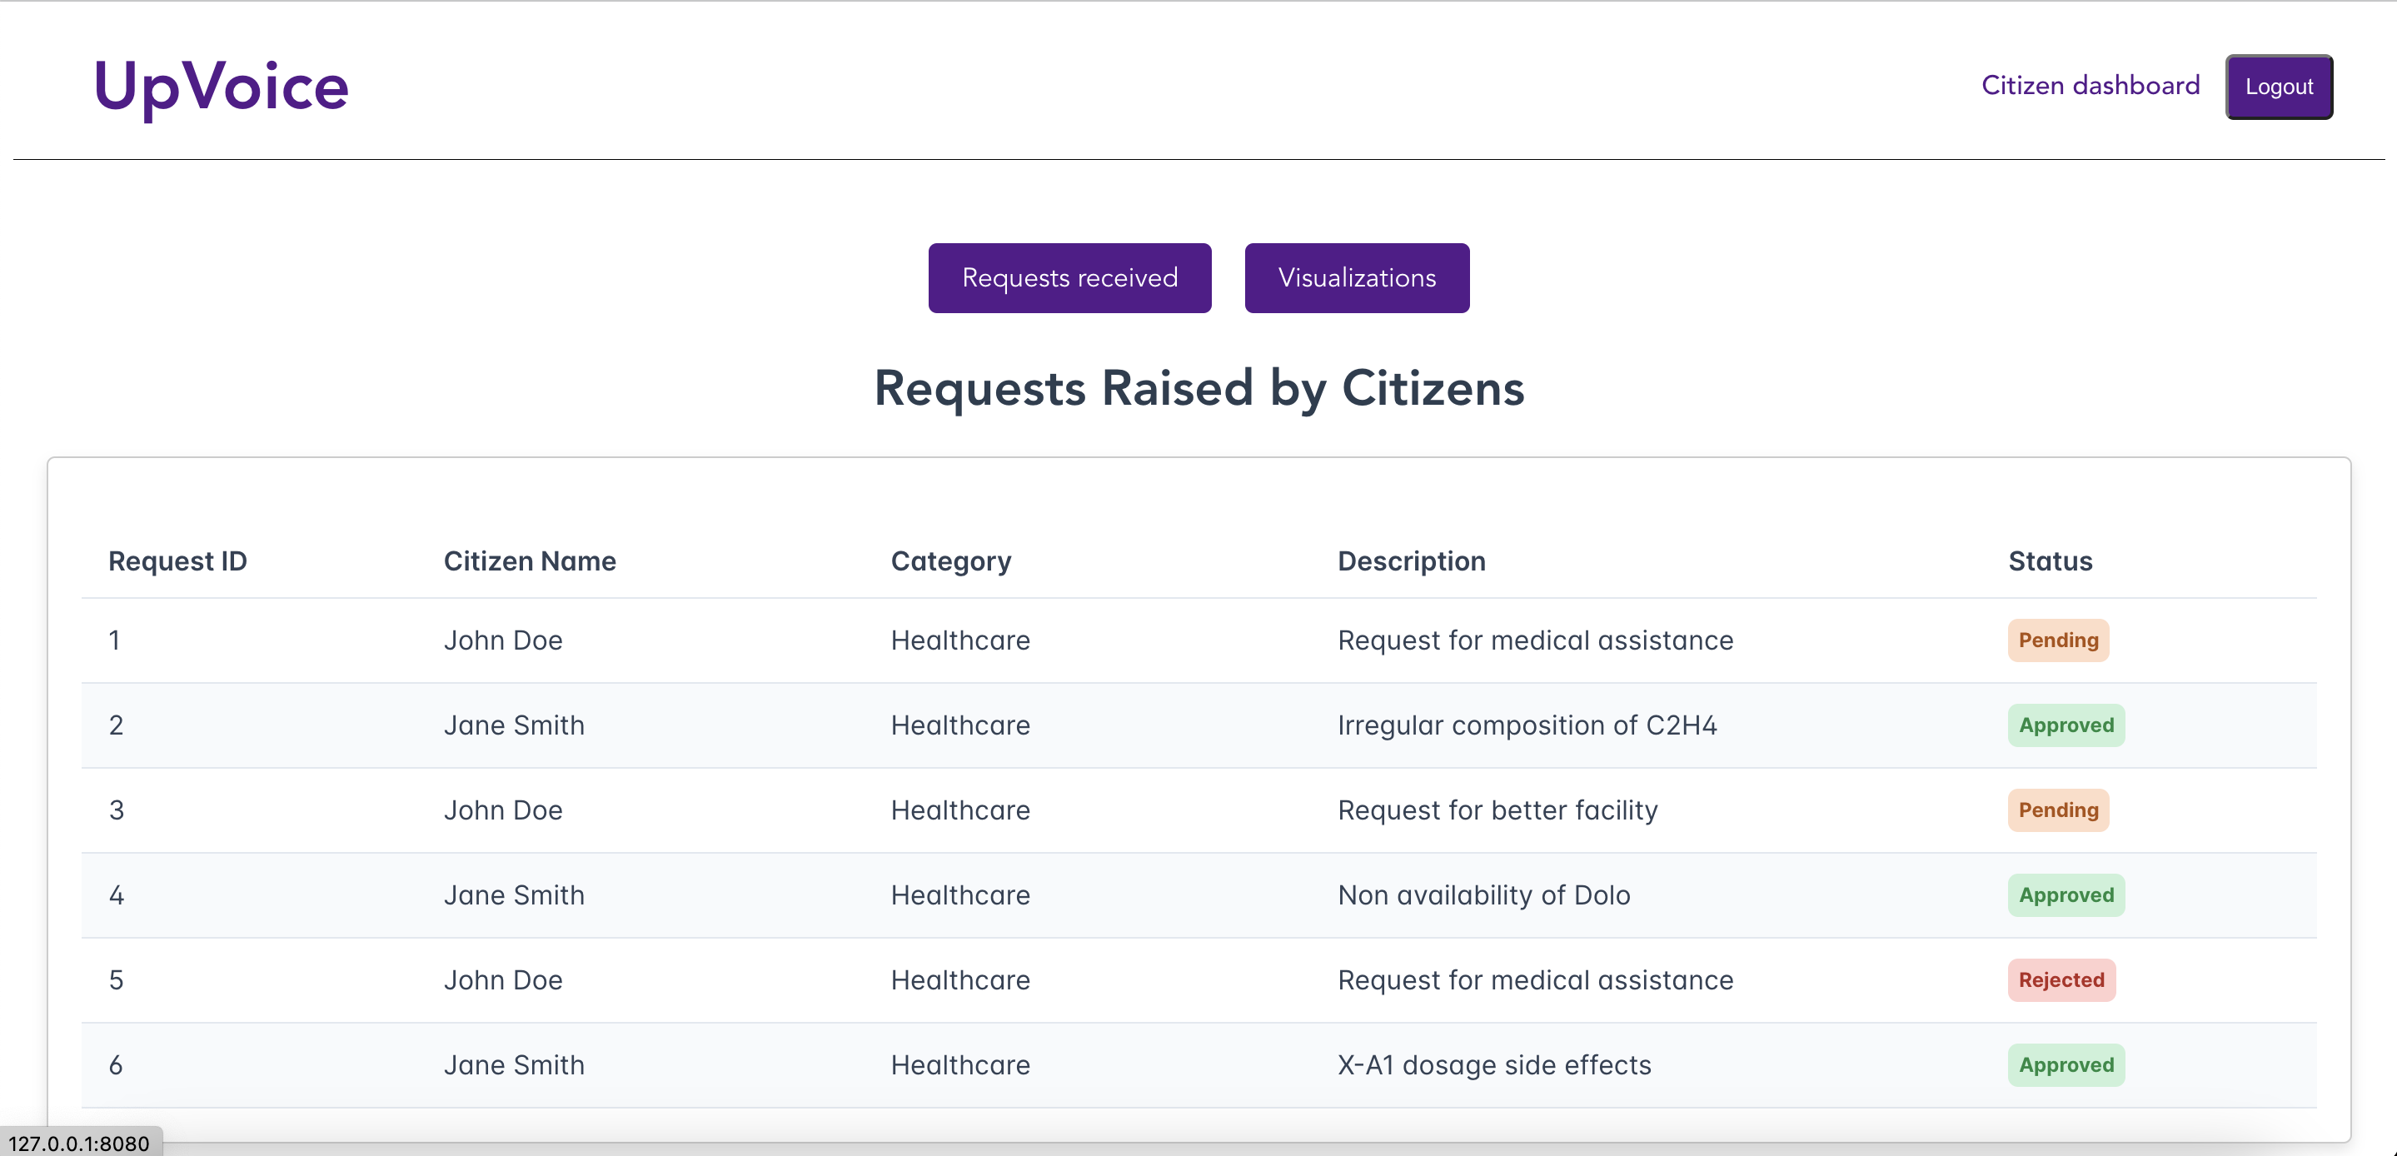Viewport: 2397px width, 1156px height.
Task: Open the Requests received tab
Action: click(1069, 278)
